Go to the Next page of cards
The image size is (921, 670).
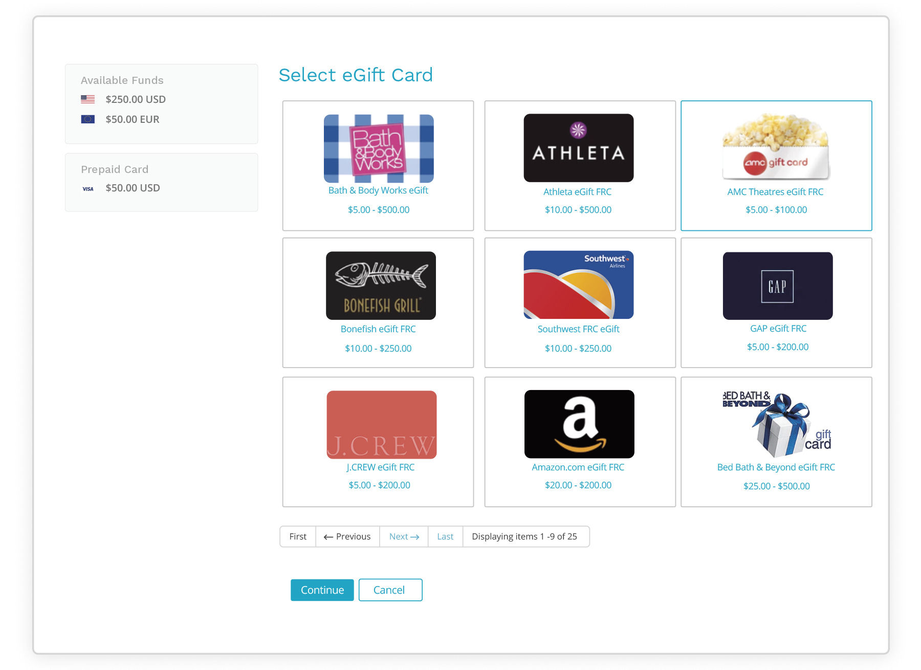(x=403, y=536)
